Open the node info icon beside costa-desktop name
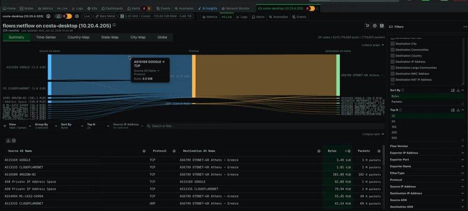The image size is (468, 211). [48, 16]
